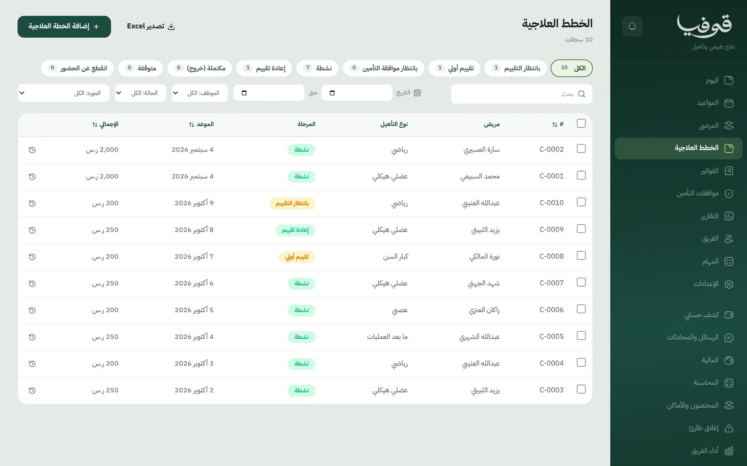Check the row C-0001 checkbox
The image size is (747, 466).
(581, 175)
